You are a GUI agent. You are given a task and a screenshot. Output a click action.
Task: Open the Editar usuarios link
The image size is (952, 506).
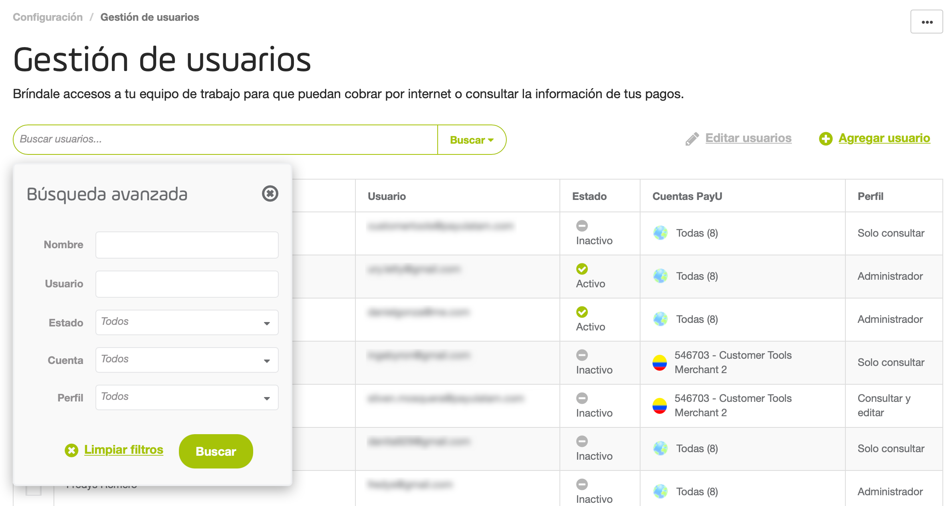pos(748,138)
